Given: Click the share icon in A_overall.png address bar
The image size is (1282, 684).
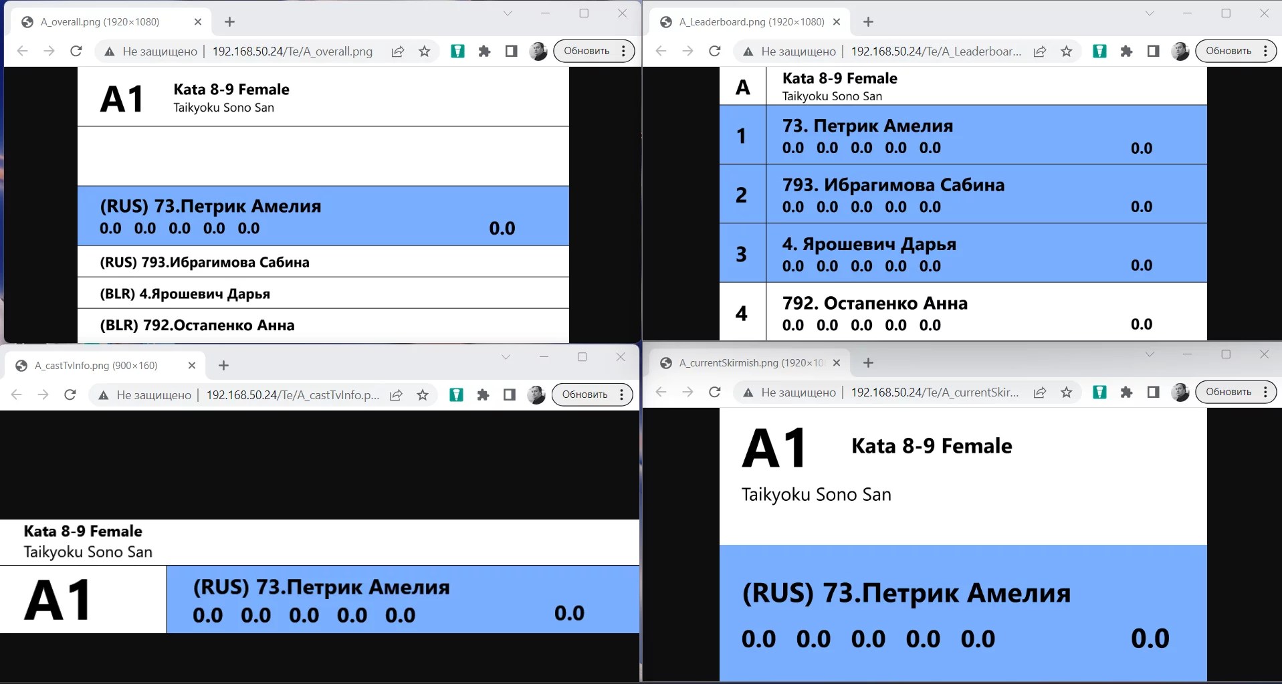Looking at the screenshot, I should click(398, 51).
